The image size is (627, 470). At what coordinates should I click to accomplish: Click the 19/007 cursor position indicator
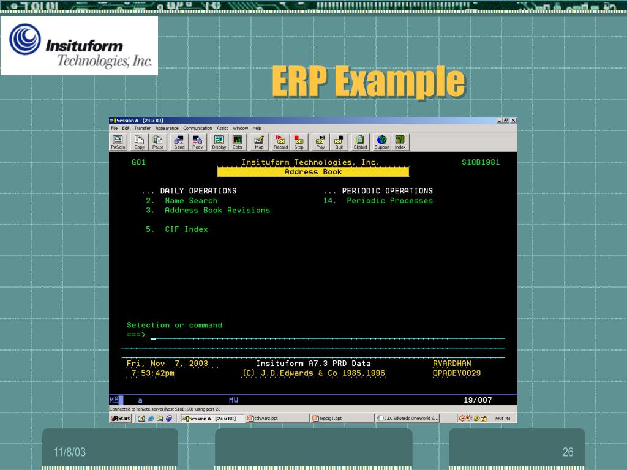(x=478, y=400)
